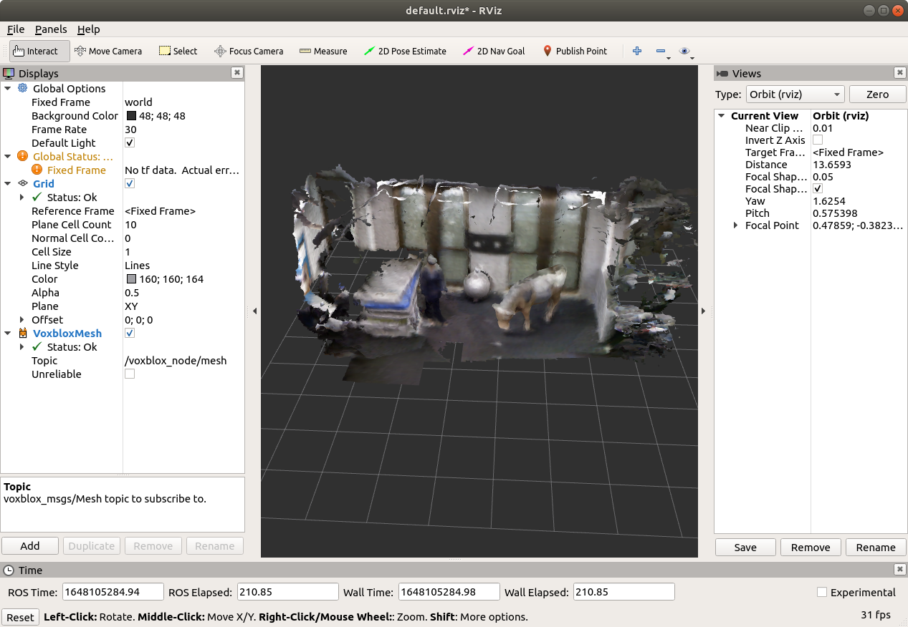Viewport: 908px width, 627px height.
Task: Choose the Select tool
Action: 178,51
